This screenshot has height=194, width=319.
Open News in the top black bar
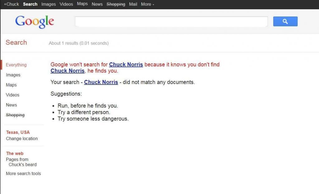(97, 4)
